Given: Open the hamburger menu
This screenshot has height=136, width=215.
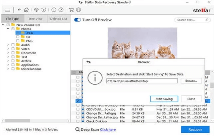Looking at the screenshot, I should (x=7, y=10).
